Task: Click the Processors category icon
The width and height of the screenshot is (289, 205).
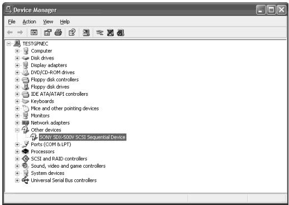Action: [x=26, y=152]
